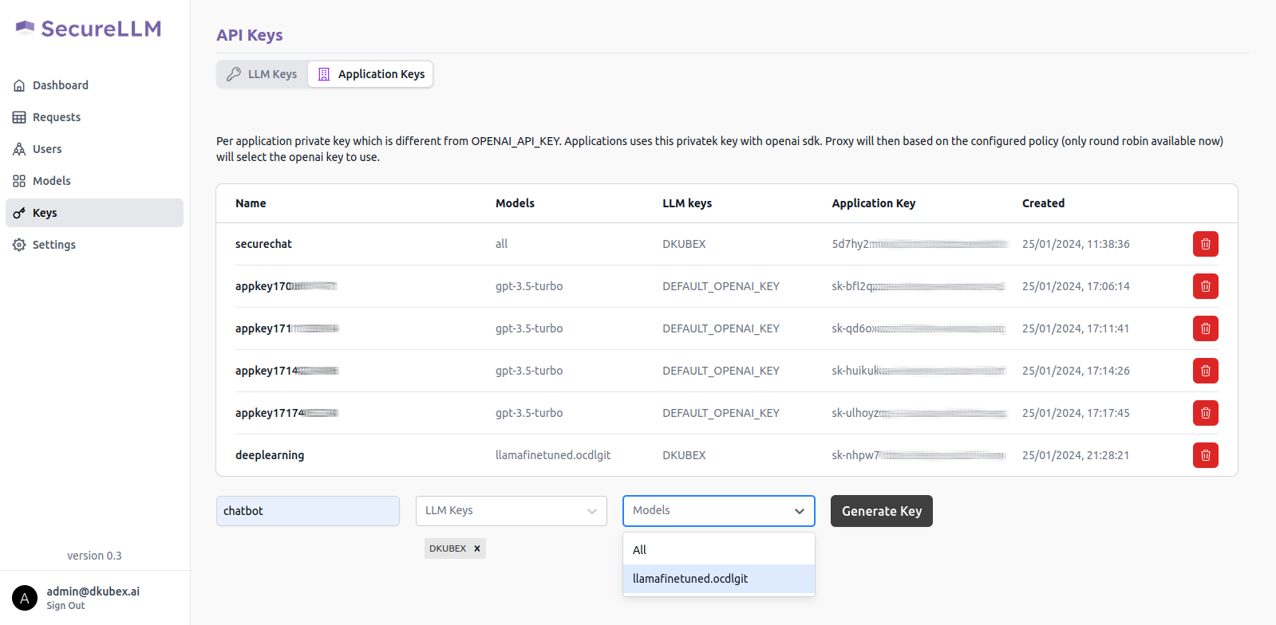Click trash icon for deeplearning row

pos(1205,455)
